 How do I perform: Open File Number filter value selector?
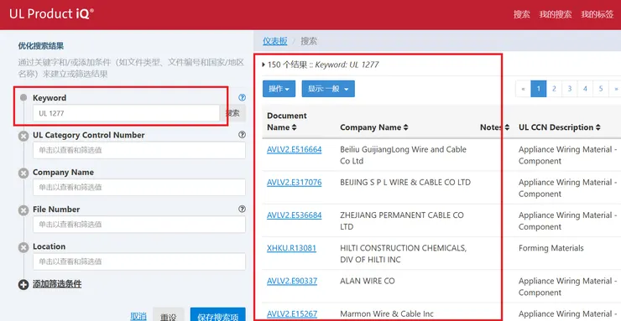(139, 225)
